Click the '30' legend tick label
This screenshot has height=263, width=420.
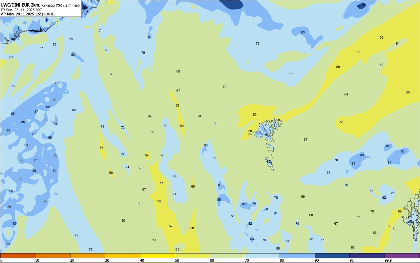107,260
